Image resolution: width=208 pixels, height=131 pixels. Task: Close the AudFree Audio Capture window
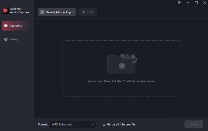tap(204, 3)
